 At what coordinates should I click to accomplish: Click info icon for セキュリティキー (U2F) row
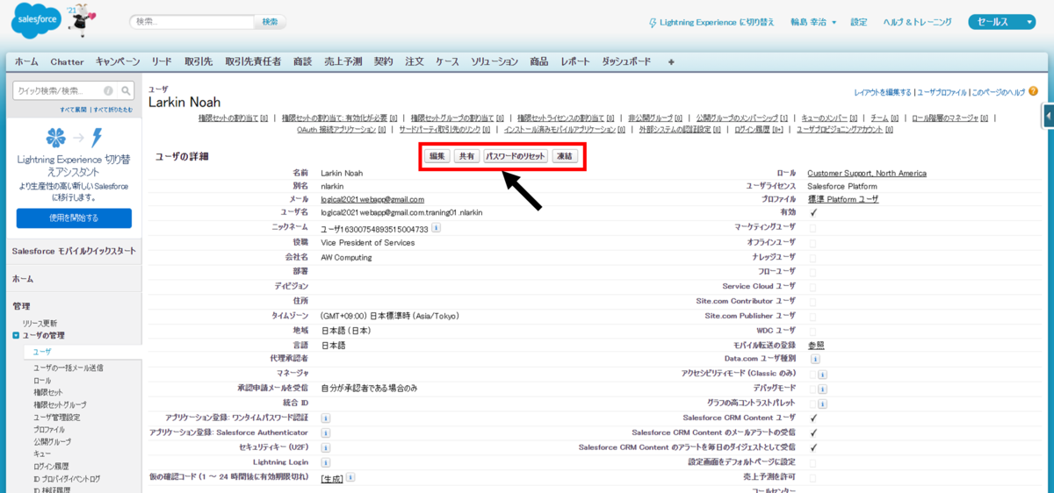326,447
